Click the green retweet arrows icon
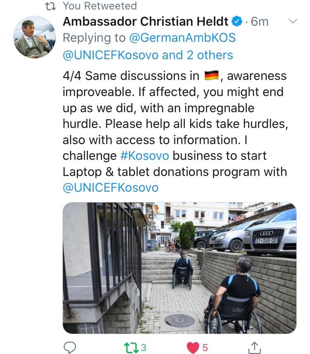This screenshot has height=354, width=310. tap(131, 348)
